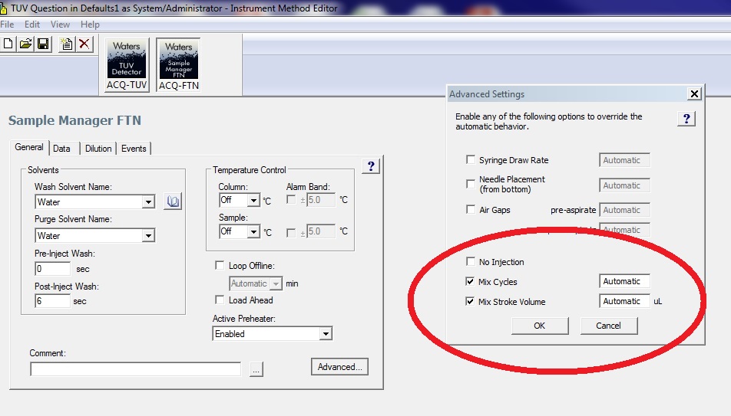731x416 pixels.
Task: Click the Save floppy disk icon
Action: coord(43,44)
